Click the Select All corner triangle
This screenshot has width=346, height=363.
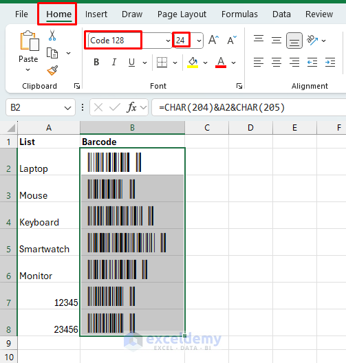coord(11,128)
